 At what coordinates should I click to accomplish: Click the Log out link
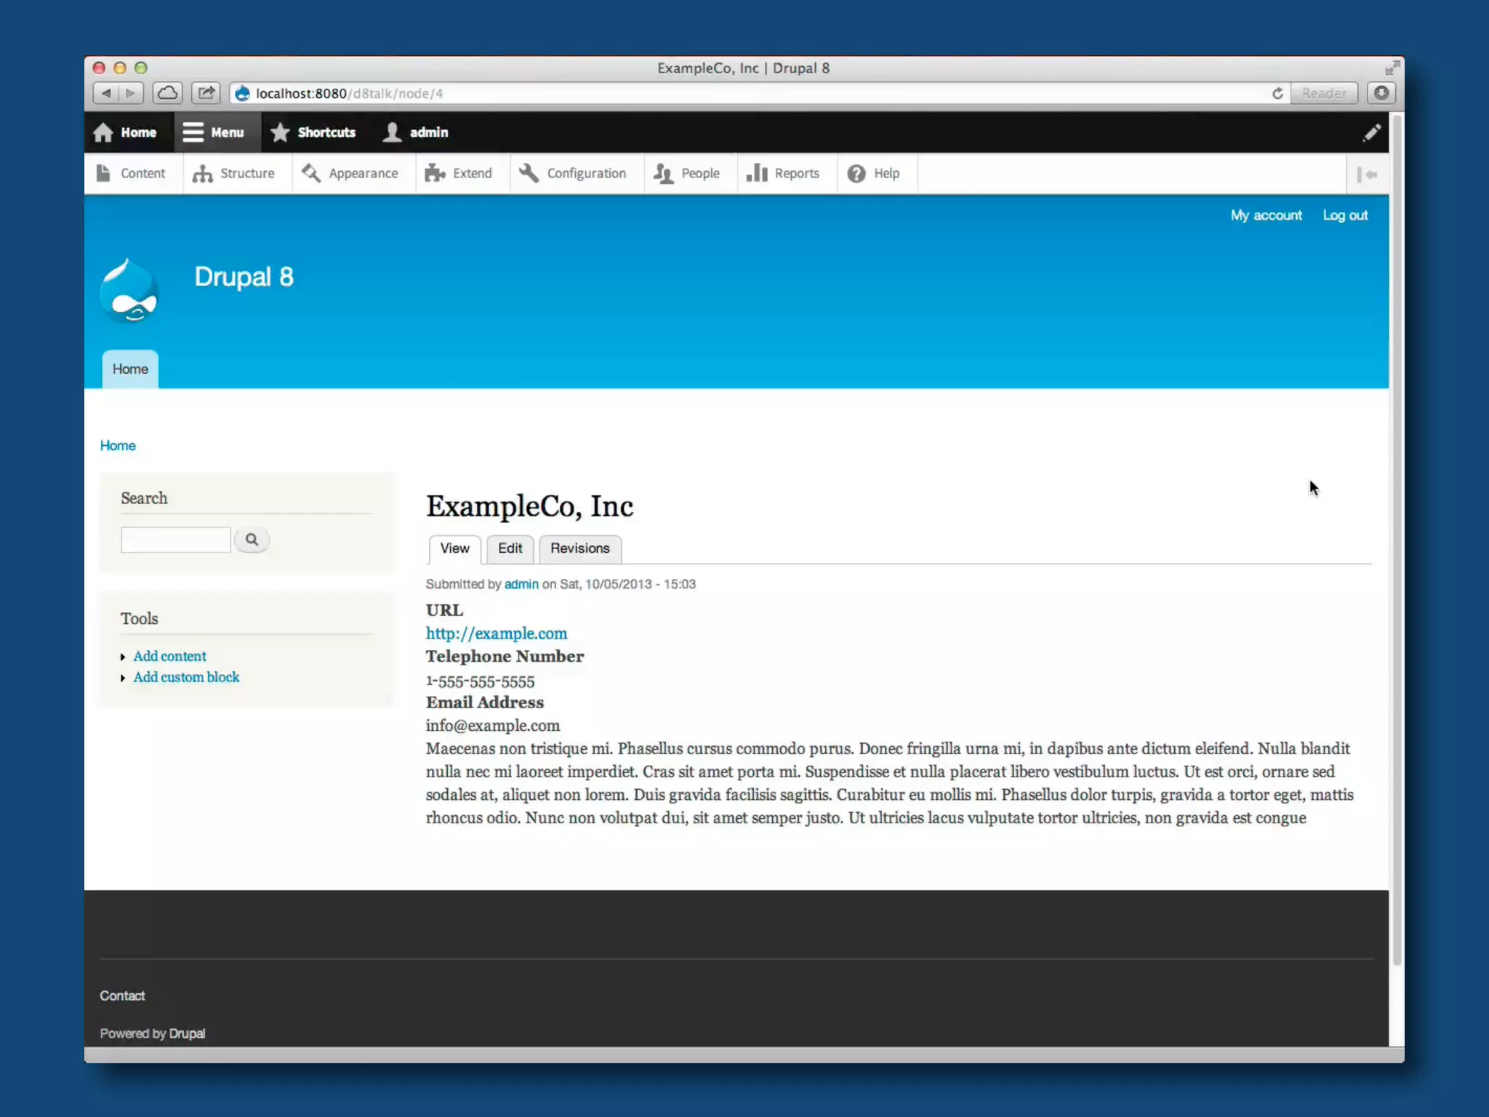point(1344,215)
